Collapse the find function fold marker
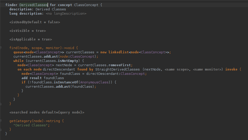Viewport: 248px width, 140px height. [x=1, y=48]
